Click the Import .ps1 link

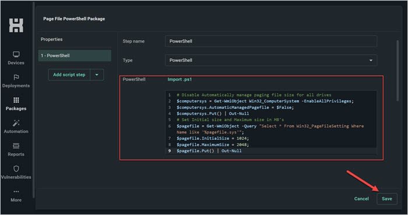(x=180, y=79)
